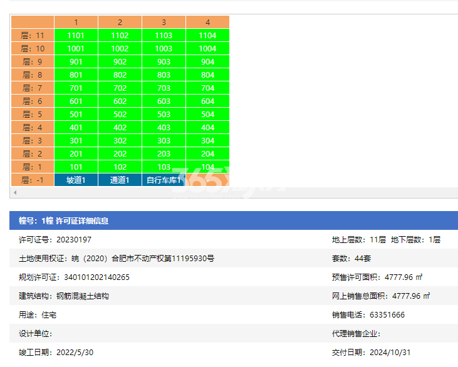Open room 504

point(207,114)
